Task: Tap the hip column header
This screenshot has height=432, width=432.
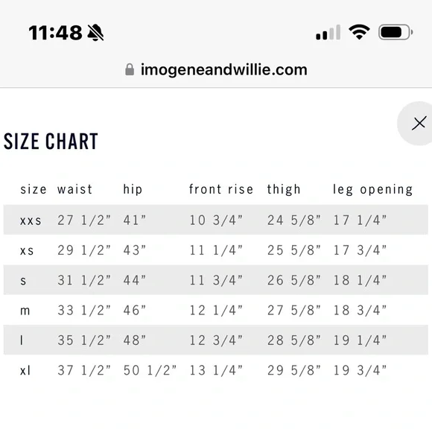Action: pyautogui.click(x=133, y=189)
